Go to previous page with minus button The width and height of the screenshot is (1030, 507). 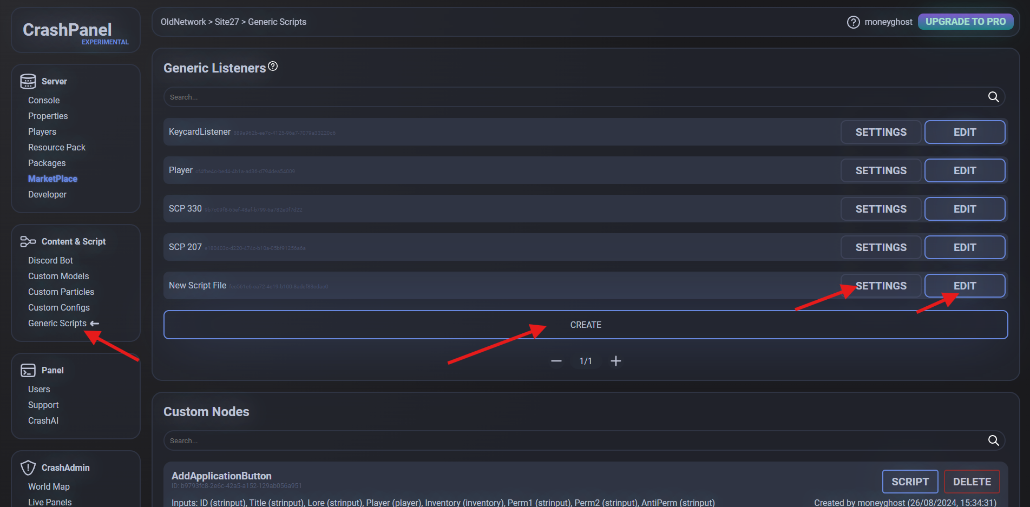pos(556,361)
